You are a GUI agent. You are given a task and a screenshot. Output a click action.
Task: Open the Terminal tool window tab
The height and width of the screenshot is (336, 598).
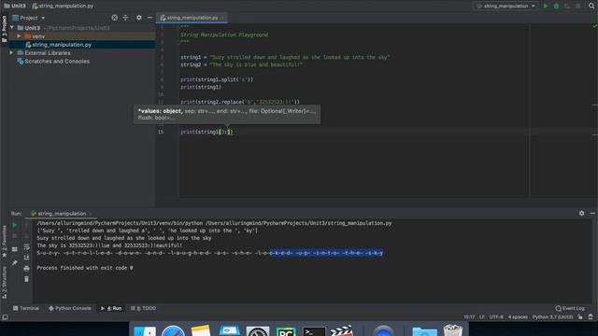[x=26, y=308]
